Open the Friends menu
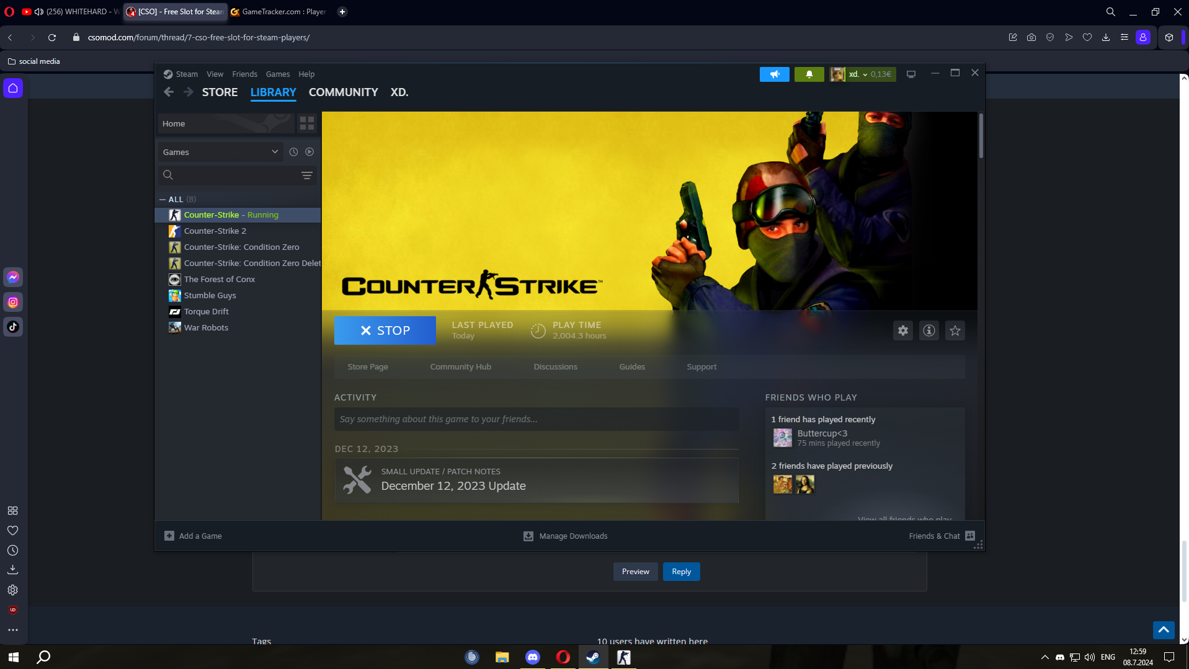 click(244, 74)
